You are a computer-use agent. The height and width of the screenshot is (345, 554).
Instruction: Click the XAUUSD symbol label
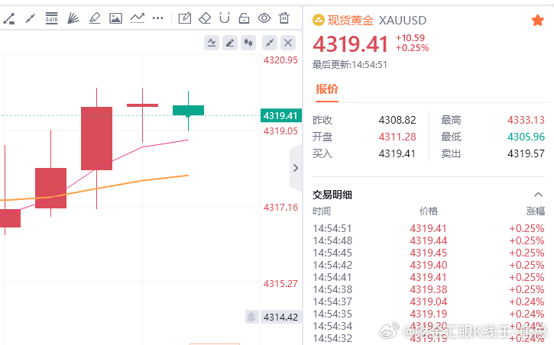403,21
